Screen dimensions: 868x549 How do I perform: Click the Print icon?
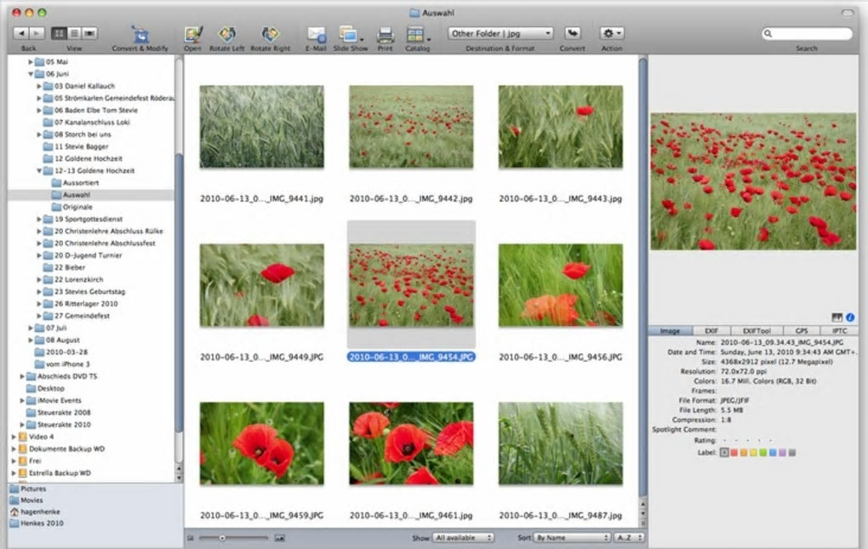pos(385,35)
